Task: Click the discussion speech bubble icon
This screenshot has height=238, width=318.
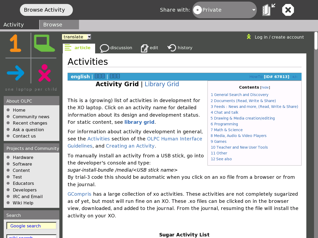Action: pyautogui.click(x=104, y=48)
